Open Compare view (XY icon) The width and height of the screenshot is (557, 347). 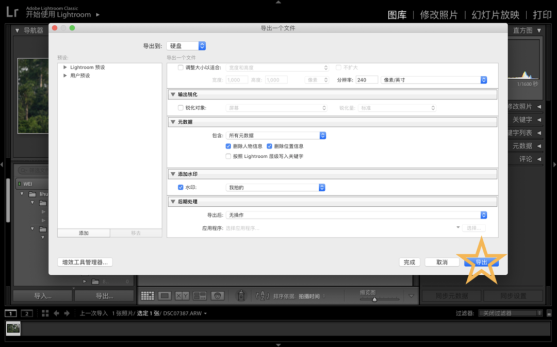182,296
